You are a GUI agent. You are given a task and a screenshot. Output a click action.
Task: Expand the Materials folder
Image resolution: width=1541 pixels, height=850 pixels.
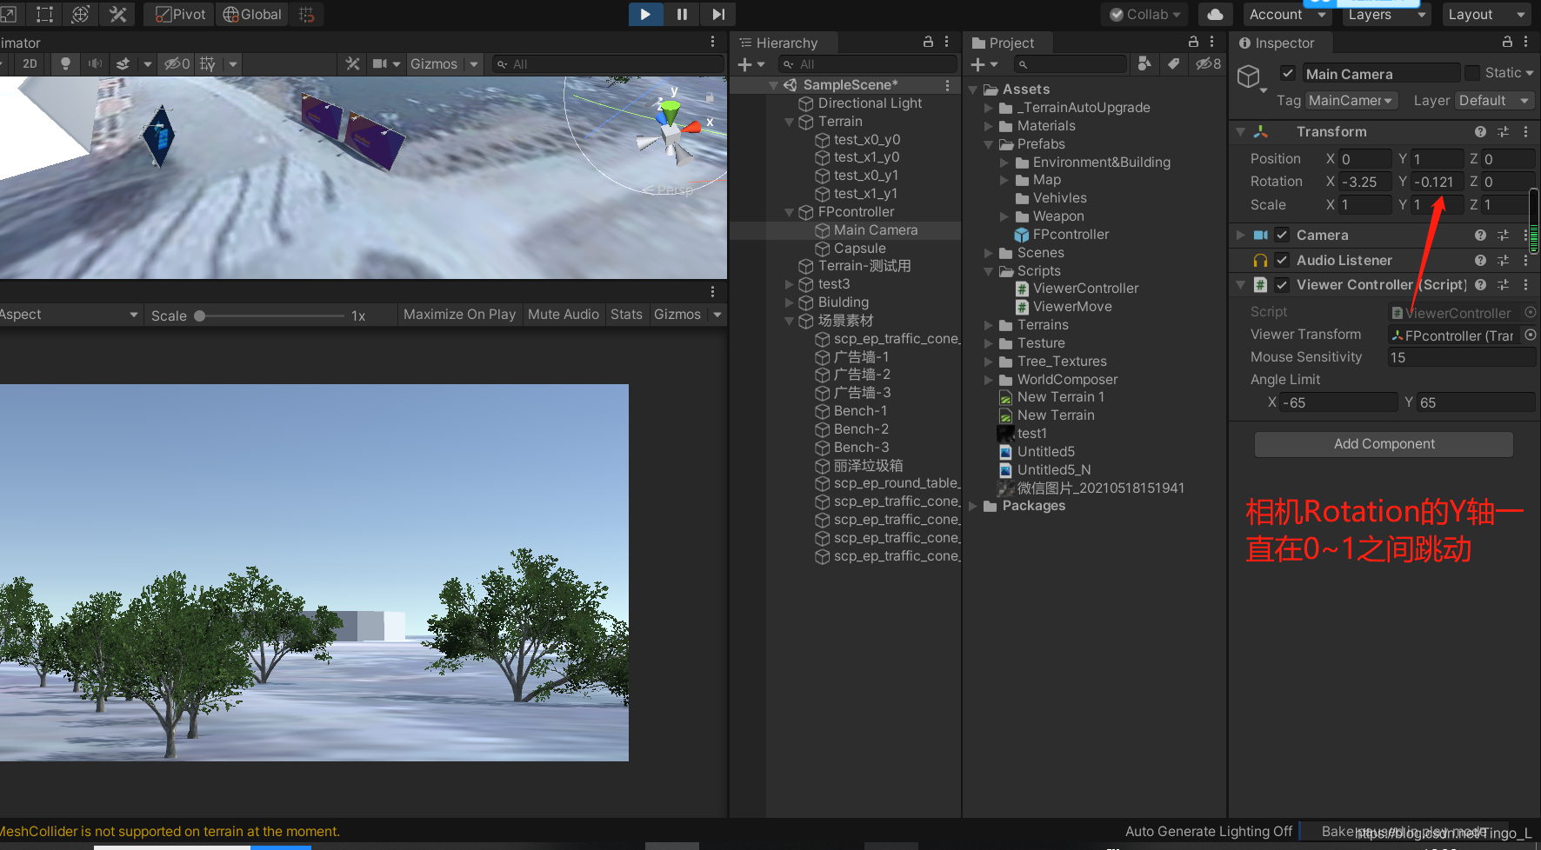coord(988,126)
